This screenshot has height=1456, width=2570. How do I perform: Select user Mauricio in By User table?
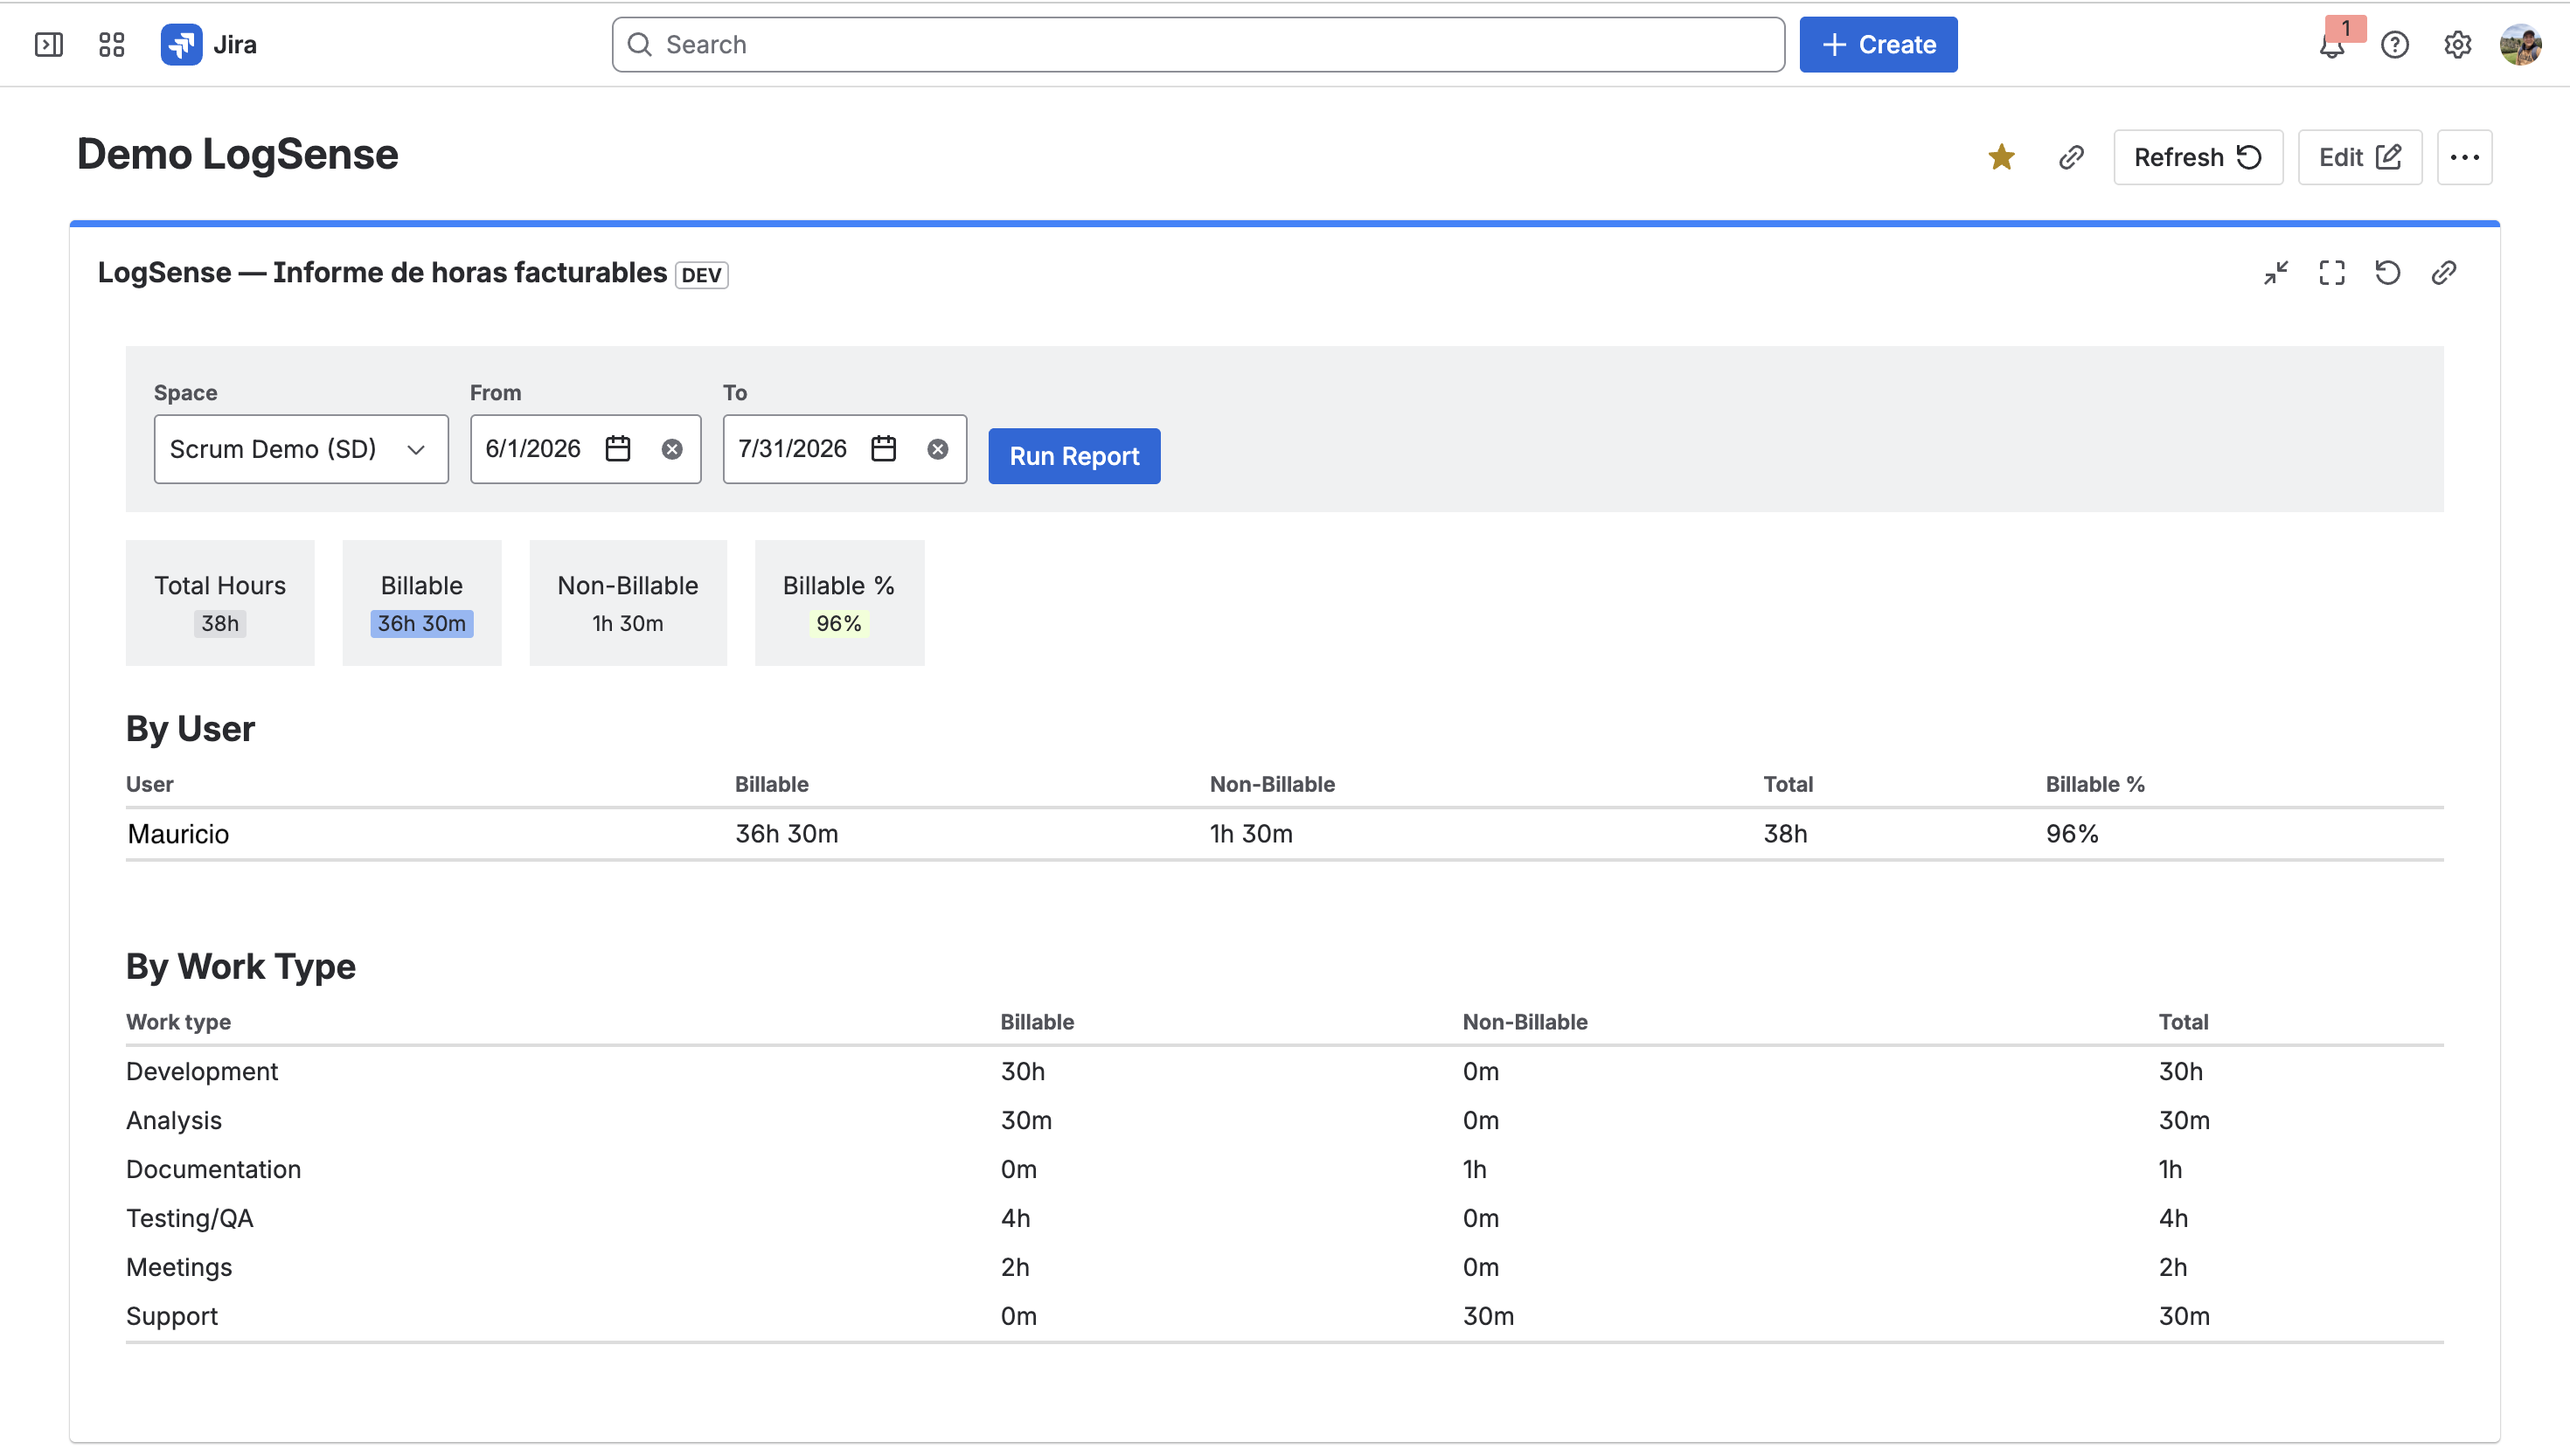[178, 834]
